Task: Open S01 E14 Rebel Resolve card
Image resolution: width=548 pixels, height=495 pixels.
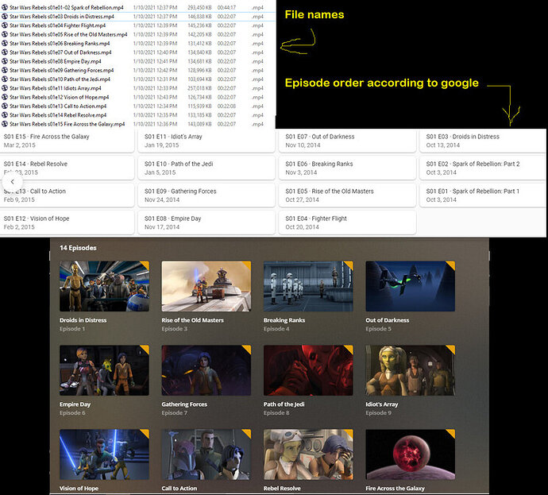Action: click(x=67, y=168)
